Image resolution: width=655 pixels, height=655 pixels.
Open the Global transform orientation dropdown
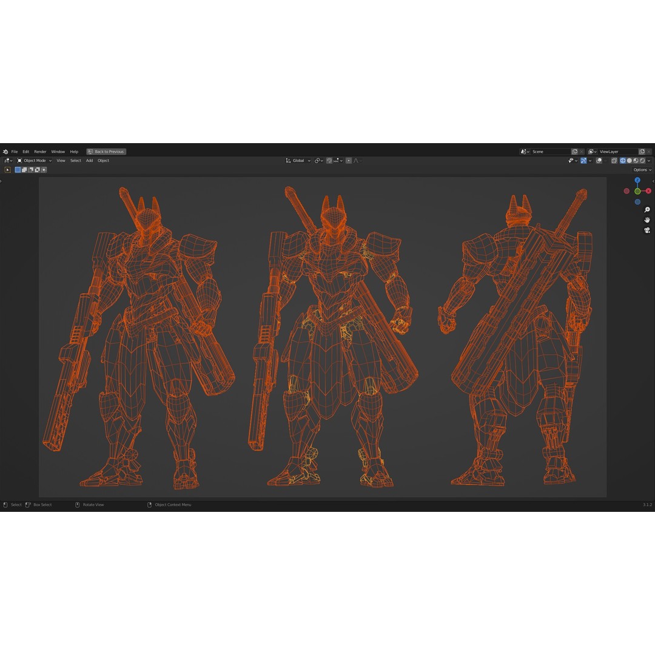(x=298, y=160)
